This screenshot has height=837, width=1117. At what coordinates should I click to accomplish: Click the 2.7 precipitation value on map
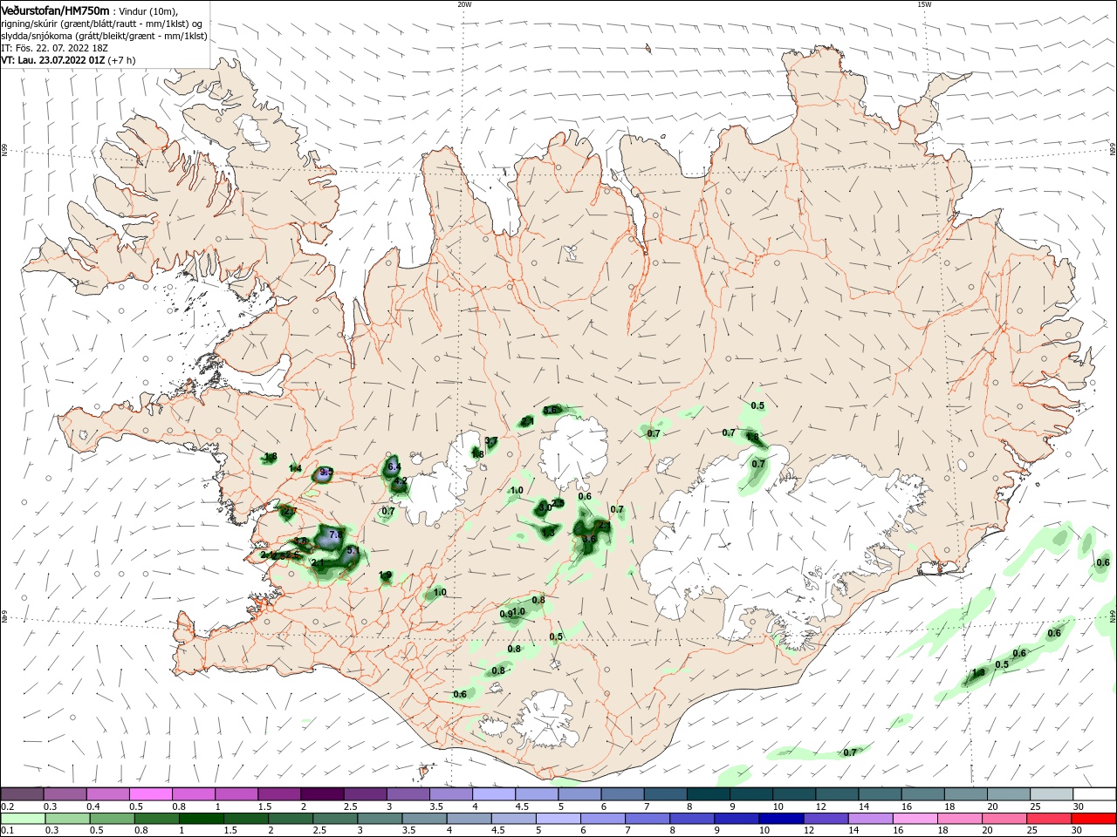click(291, 511)
